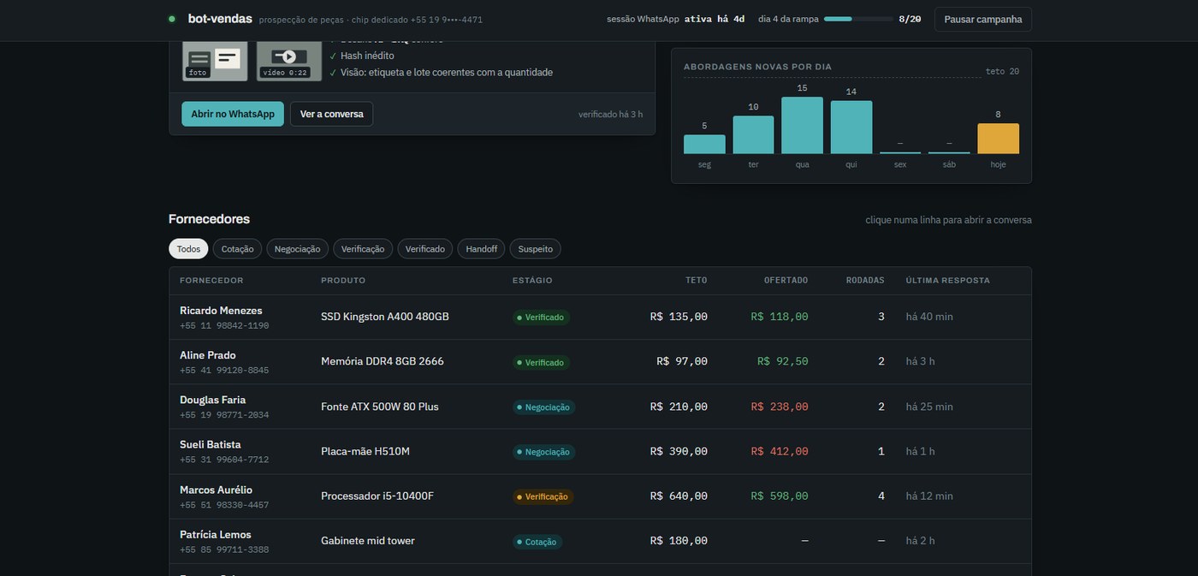Open Ricardo Menezes supplier row
Viewport: 1198px width, 576px height.
600,318
